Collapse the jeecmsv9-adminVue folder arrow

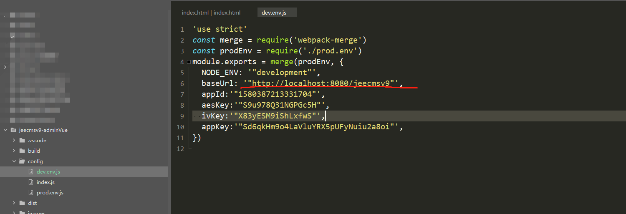pos(5,130)
